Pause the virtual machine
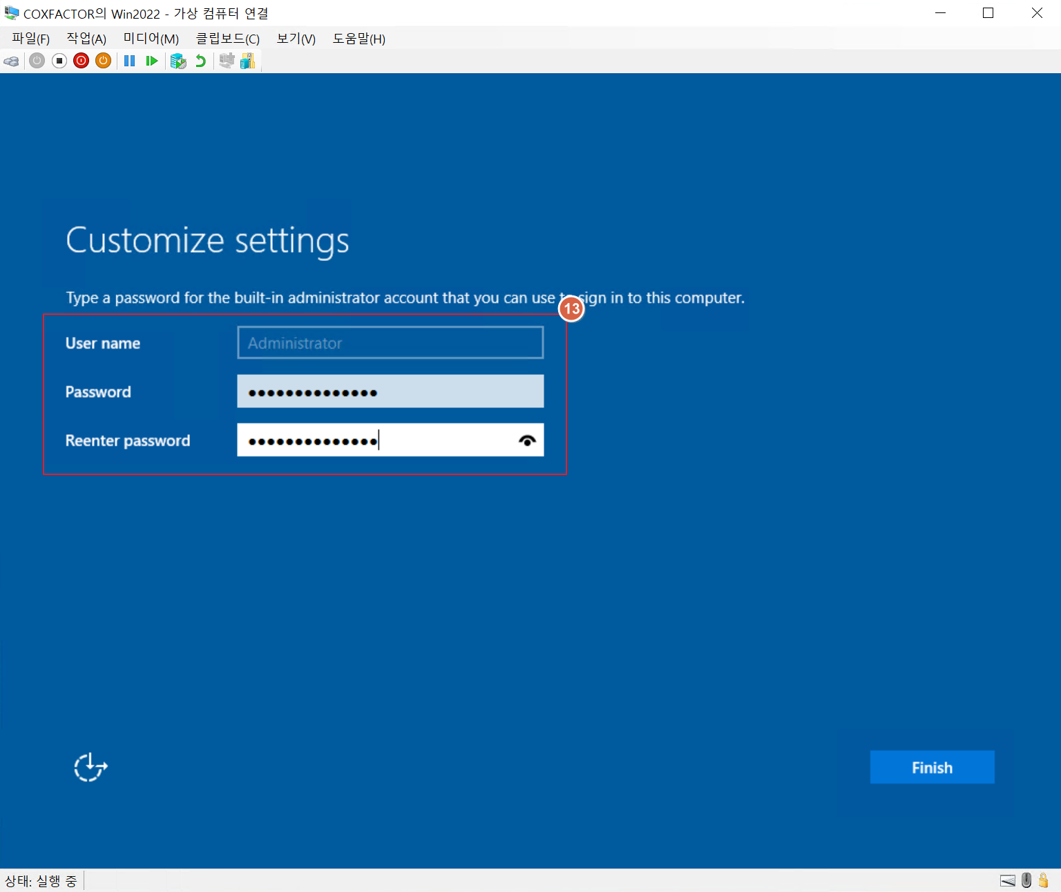Viewport: 1061px width, 892px height. click(x=129, y=61)
